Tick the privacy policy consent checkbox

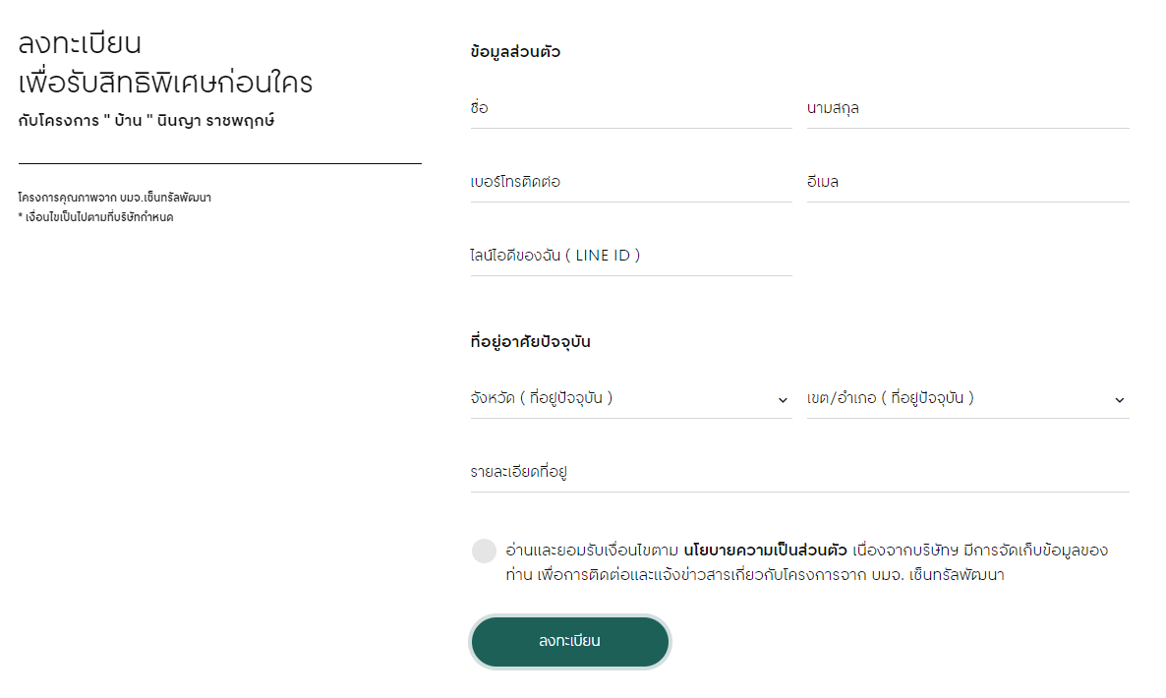point(484,551)
